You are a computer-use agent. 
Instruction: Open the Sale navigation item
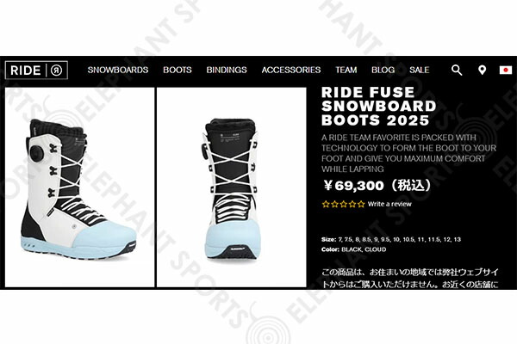click(420, 70)
